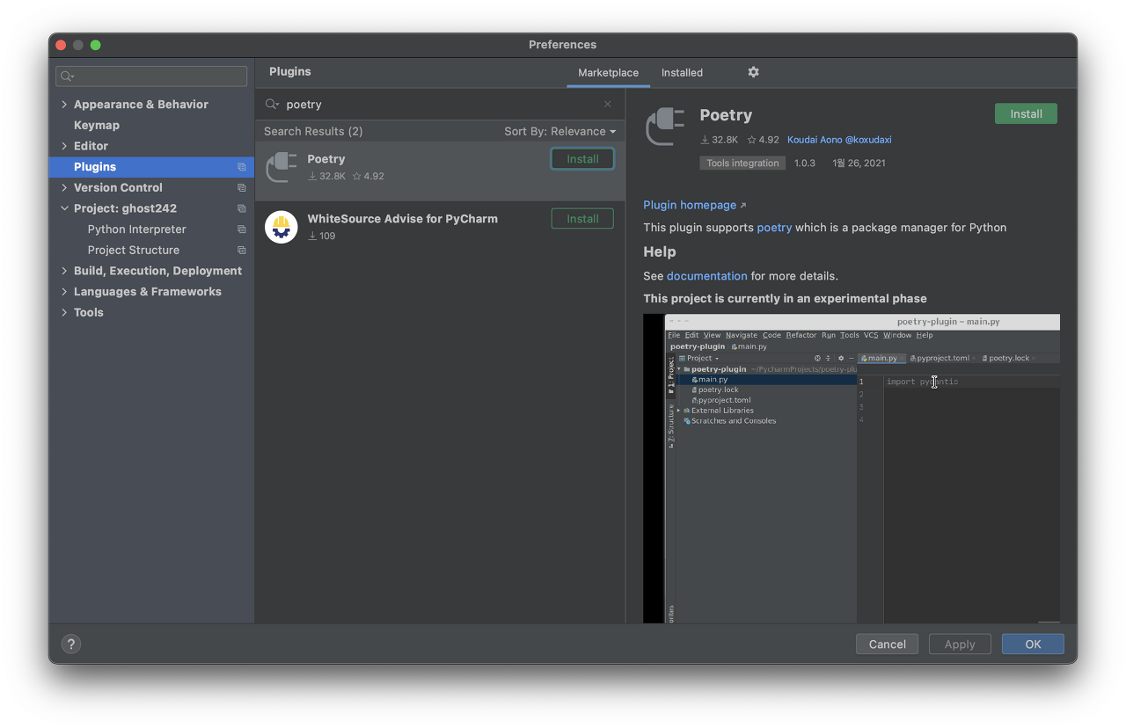
Task: Switch to the Installed tab
Action: (x=682, y=72)
